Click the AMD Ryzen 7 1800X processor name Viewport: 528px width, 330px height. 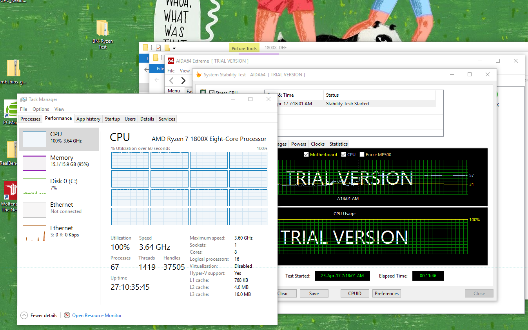click(x=209, y=139)
